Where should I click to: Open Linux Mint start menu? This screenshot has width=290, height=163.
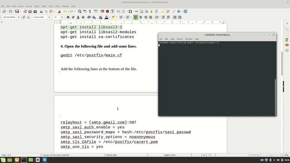click(x=3, y=160)
